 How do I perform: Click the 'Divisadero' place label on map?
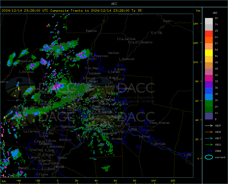point(124,88)
